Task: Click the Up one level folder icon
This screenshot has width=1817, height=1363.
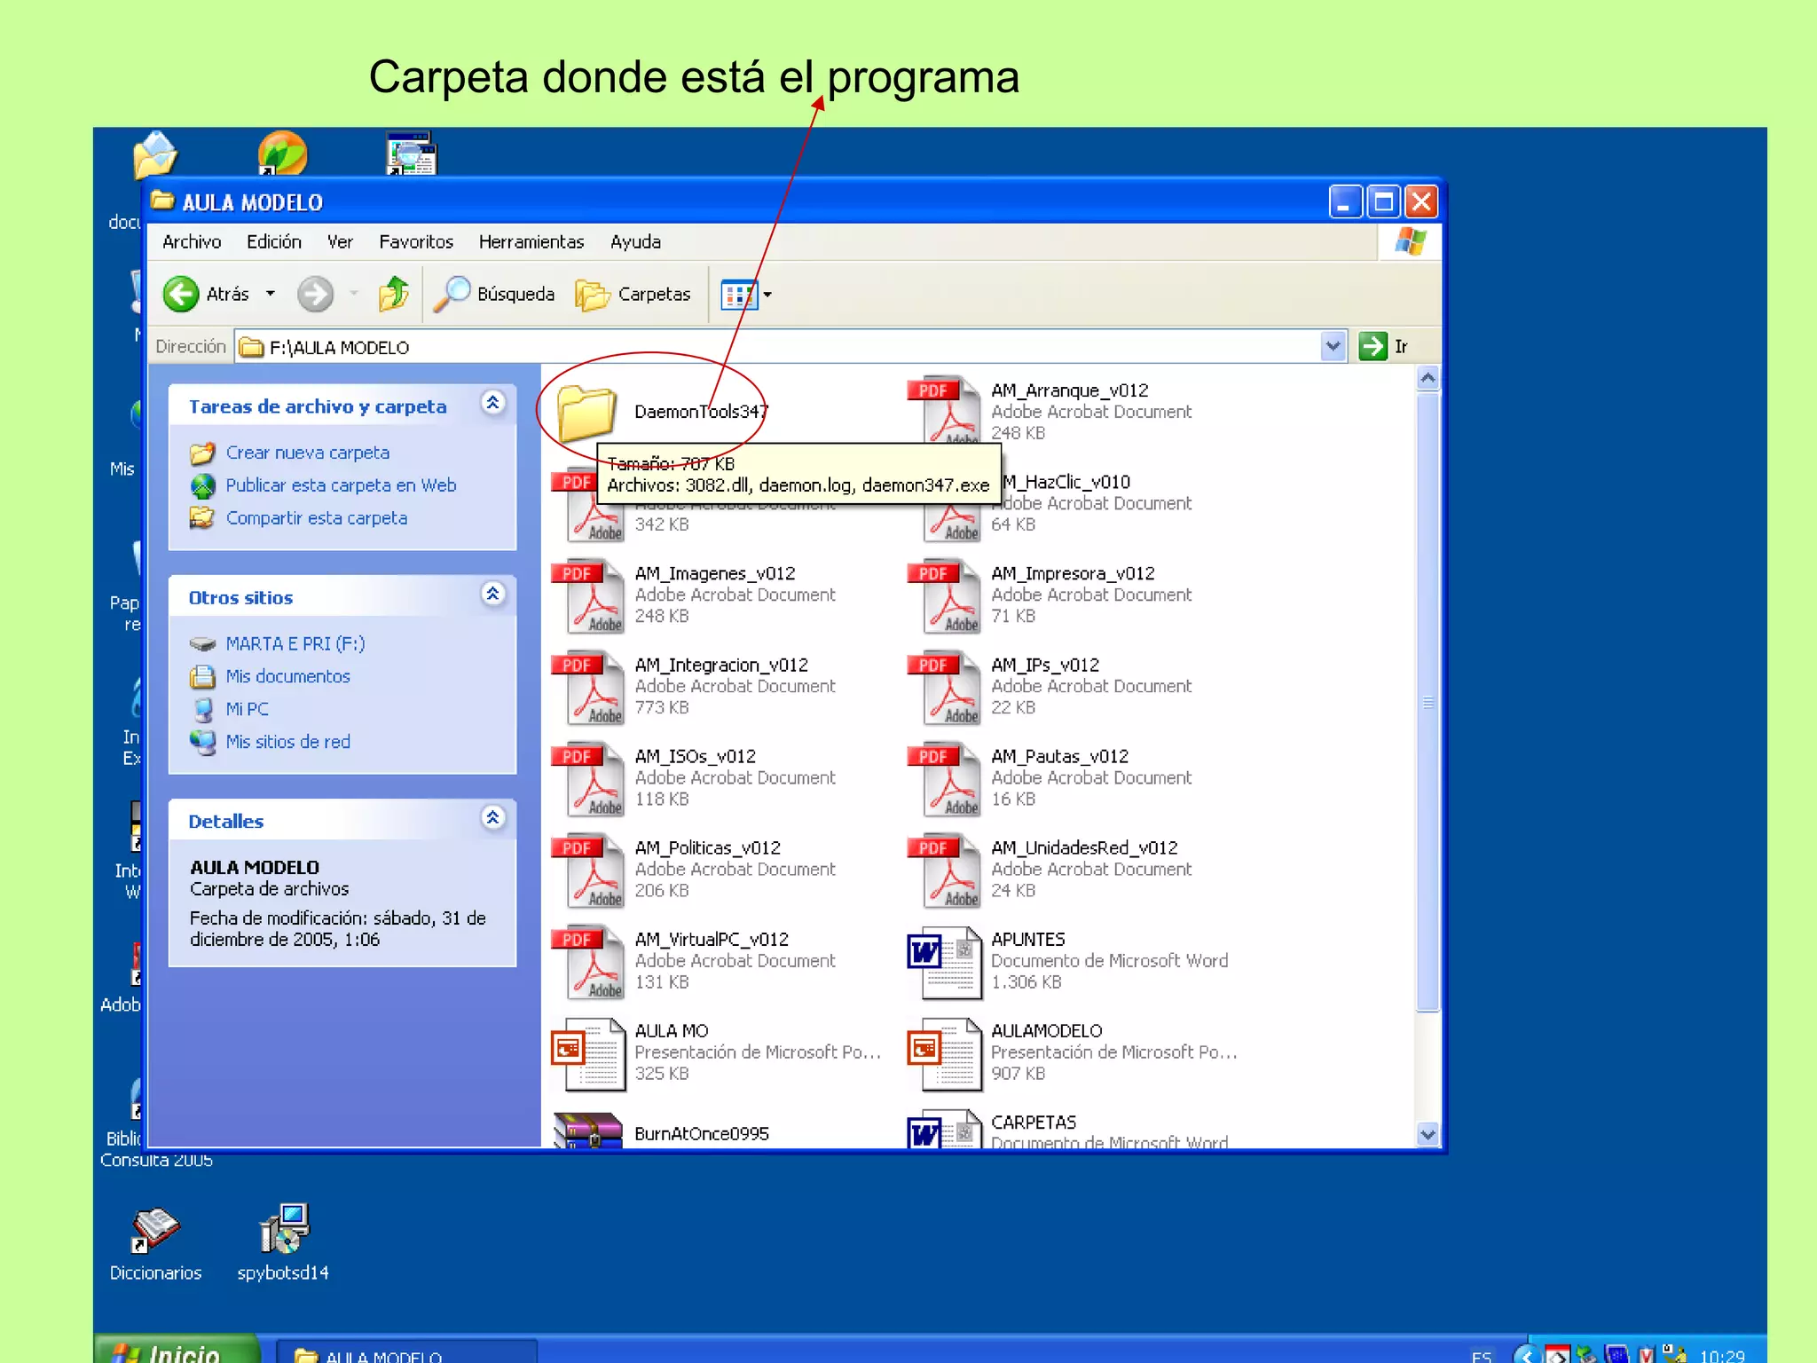Action: (393, 294)
